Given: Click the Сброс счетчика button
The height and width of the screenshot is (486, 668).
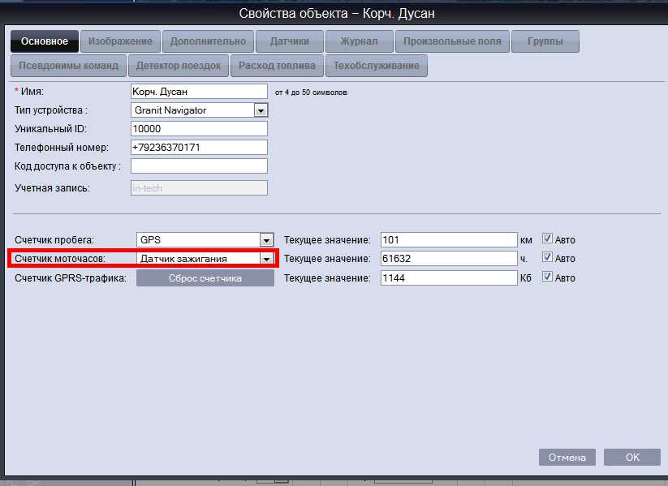Looking at the screenshot, I should coord(205,278).
